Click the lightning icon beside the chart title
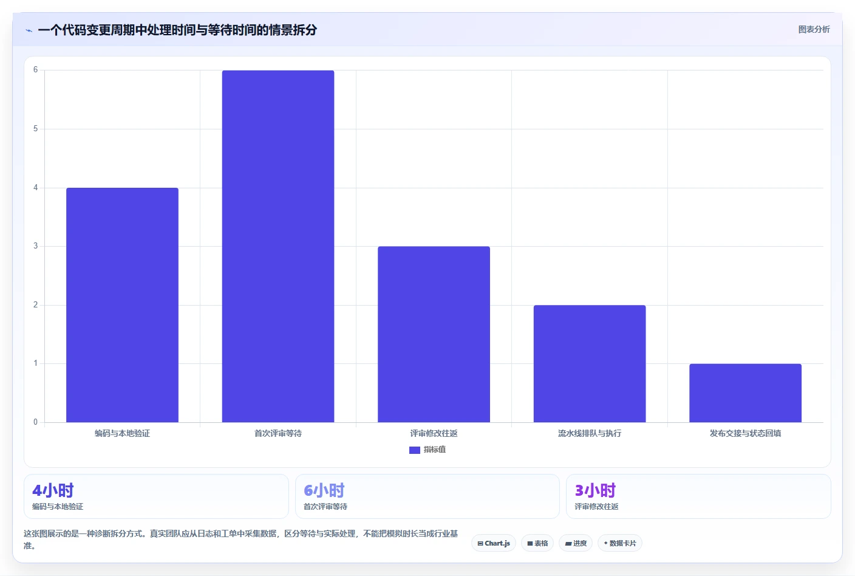The width and height of the screenshot is (855, 576). (29, 30)
